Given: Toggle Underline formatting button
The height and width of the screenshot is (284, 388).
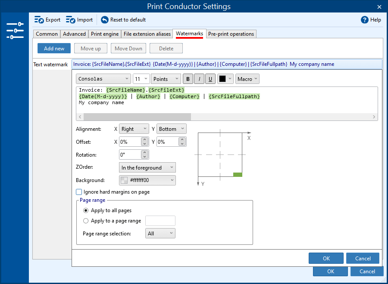Looking at the screenshot, I should point(210,79).
